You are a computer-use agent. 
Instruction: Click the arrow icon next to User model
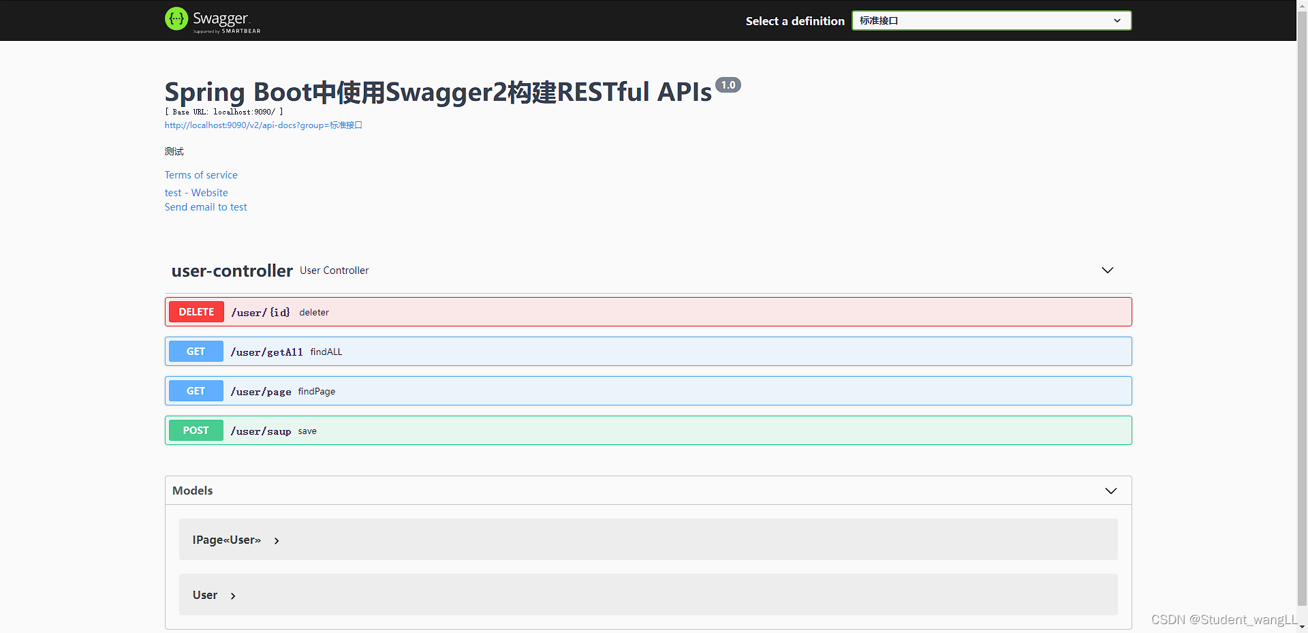click(x=232, y=595)
